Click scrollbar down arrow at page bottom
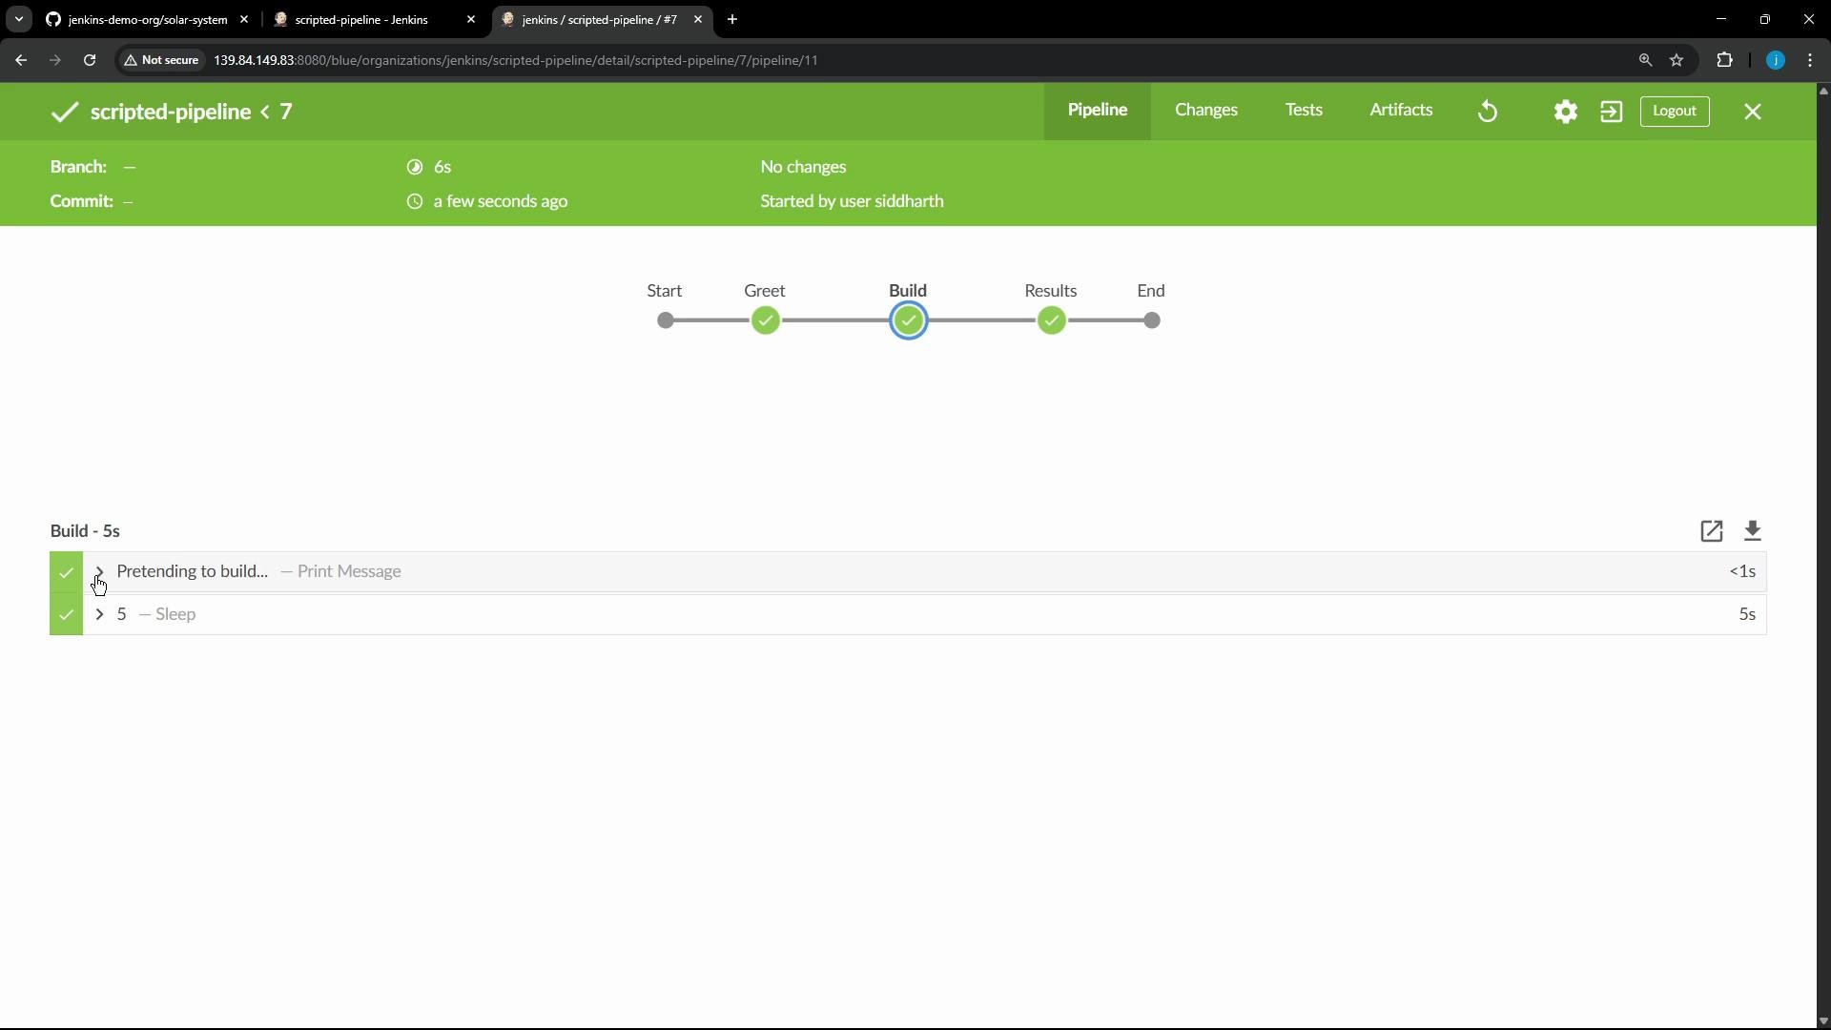Viewport: 1831px width, 1030px height. 1823,1021
